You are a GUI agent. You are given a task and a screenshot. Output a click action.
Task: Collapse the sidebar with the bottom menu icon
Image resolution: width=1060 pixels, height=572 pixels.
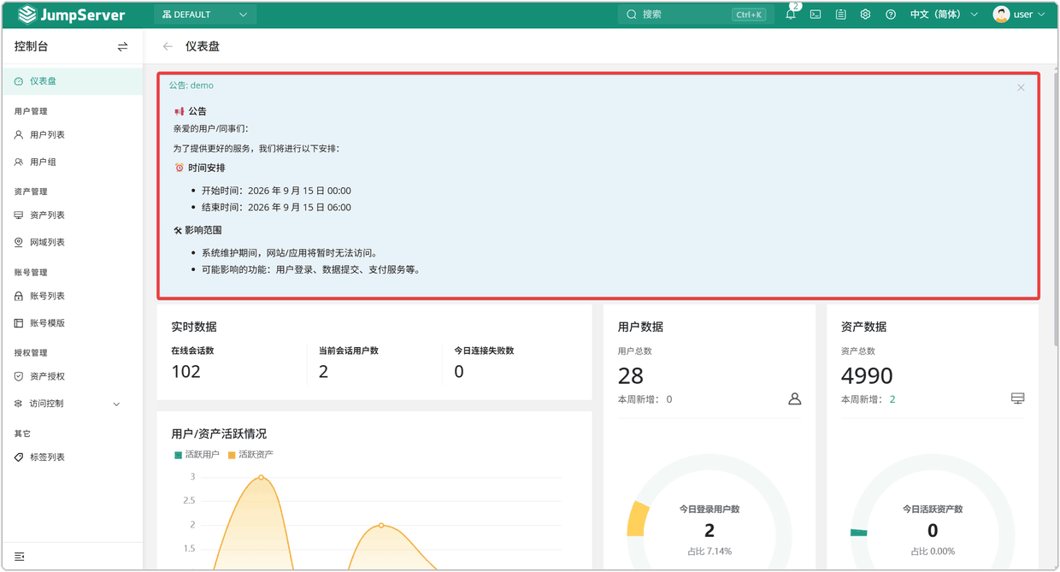tap(19, 557)
